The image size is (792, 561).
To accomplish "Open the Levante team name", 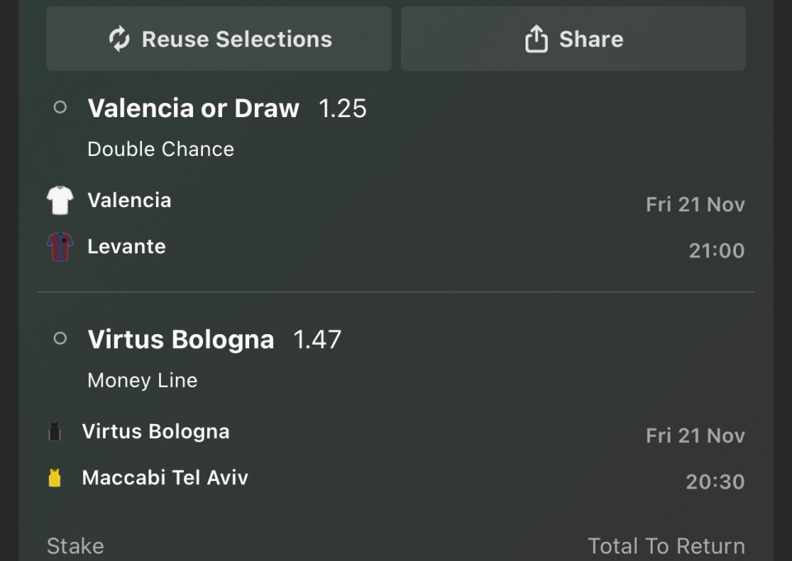I will tap(126, 247).
